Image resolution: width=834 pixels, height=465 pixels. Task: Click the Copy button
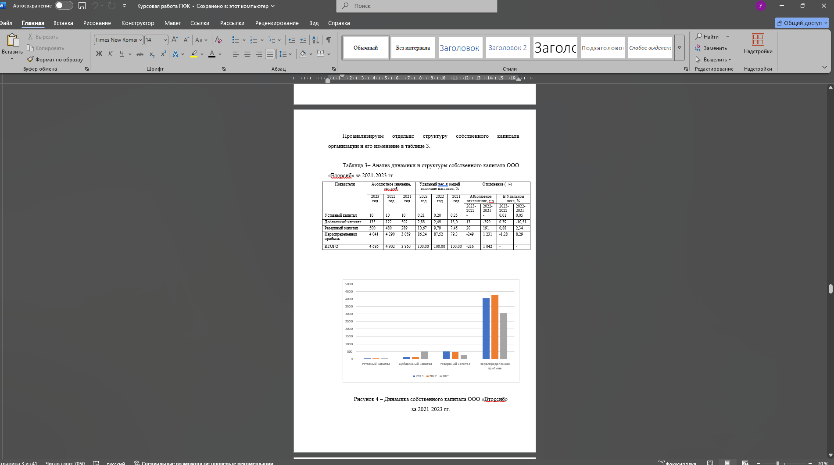pos(45,48)
